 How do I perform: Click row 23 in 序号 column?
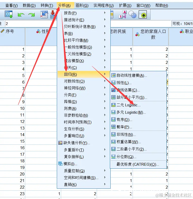point(12,194)
